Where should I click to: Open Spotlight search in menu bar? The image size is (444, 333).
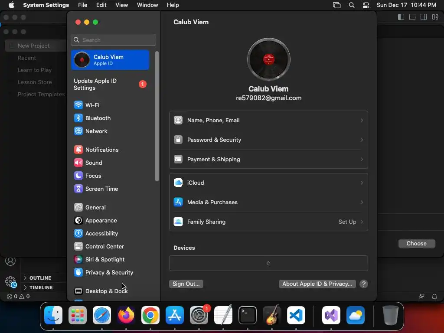tap(351, 5)
